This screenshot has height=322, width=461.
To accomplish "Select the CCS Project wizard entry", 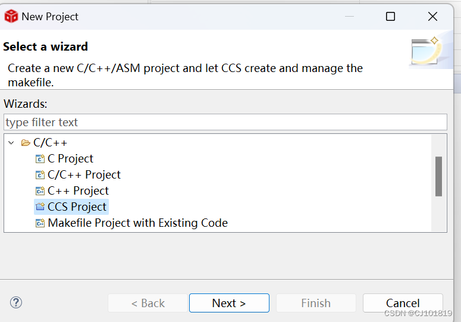I will point(77,207).
